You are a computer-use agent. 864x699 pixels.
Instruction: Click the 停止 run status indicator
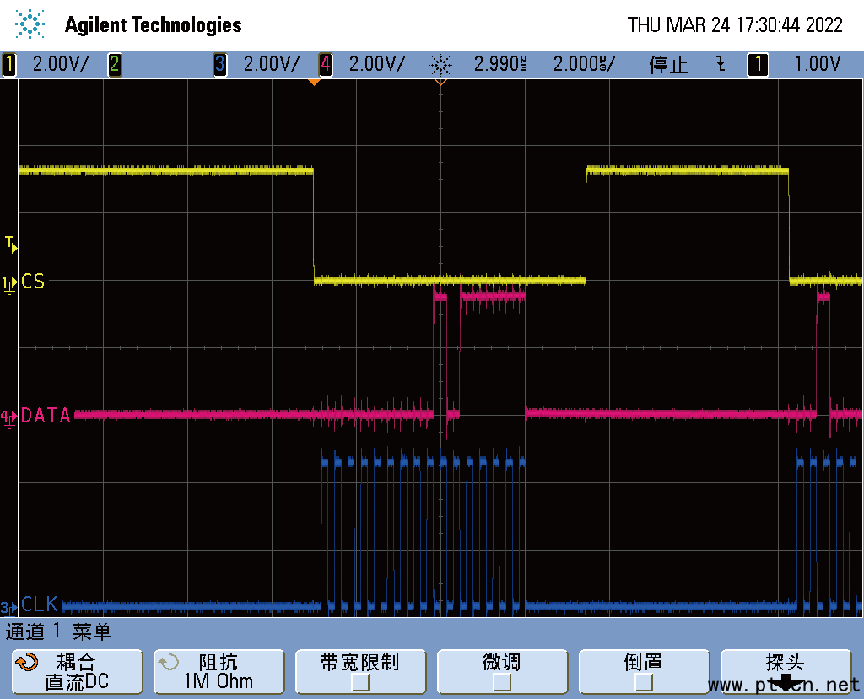coord(668,64)
